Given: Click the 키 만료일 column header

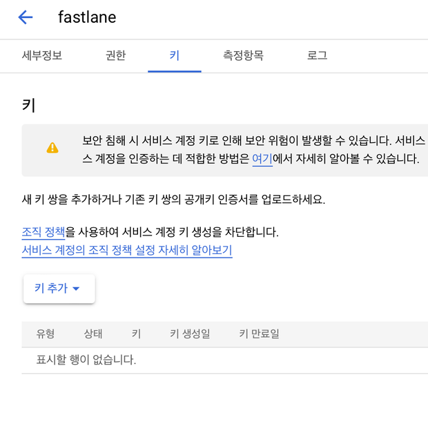Looking at the screenshot, I should [260, 334].
